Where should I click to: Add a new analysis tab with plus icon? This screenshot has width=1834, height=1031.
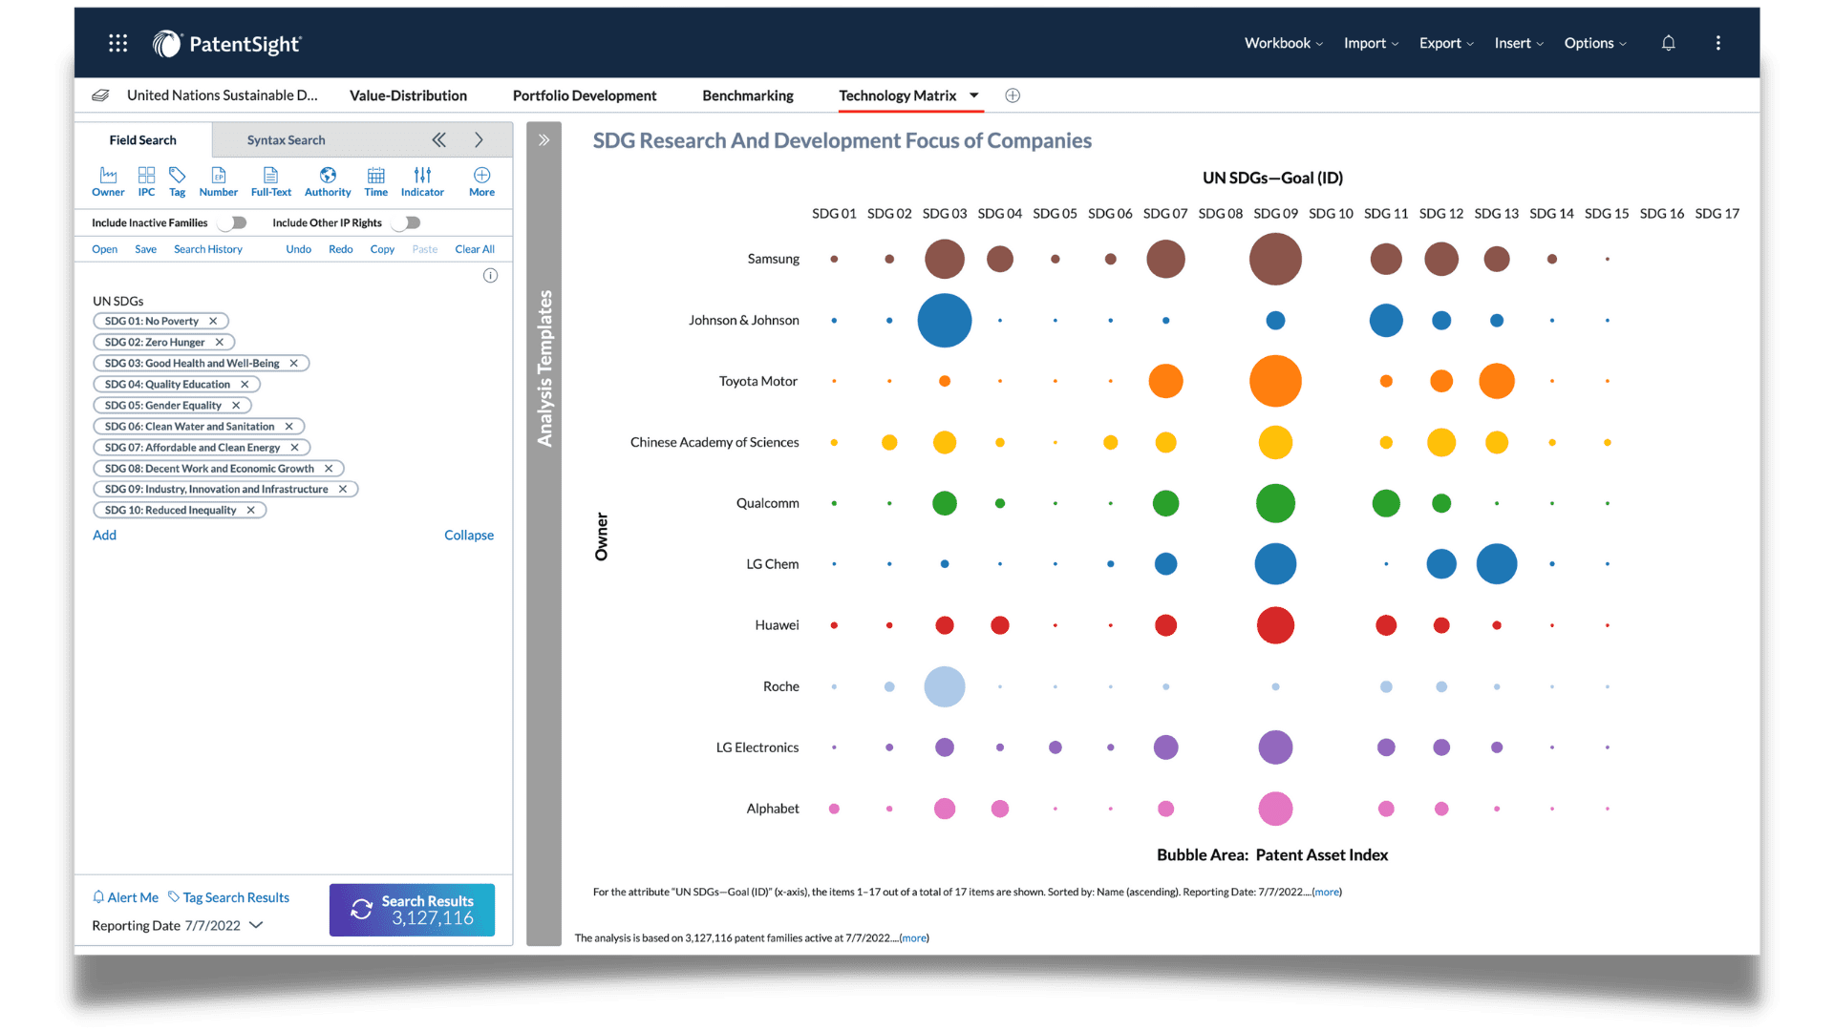(x=1013, y=95)
